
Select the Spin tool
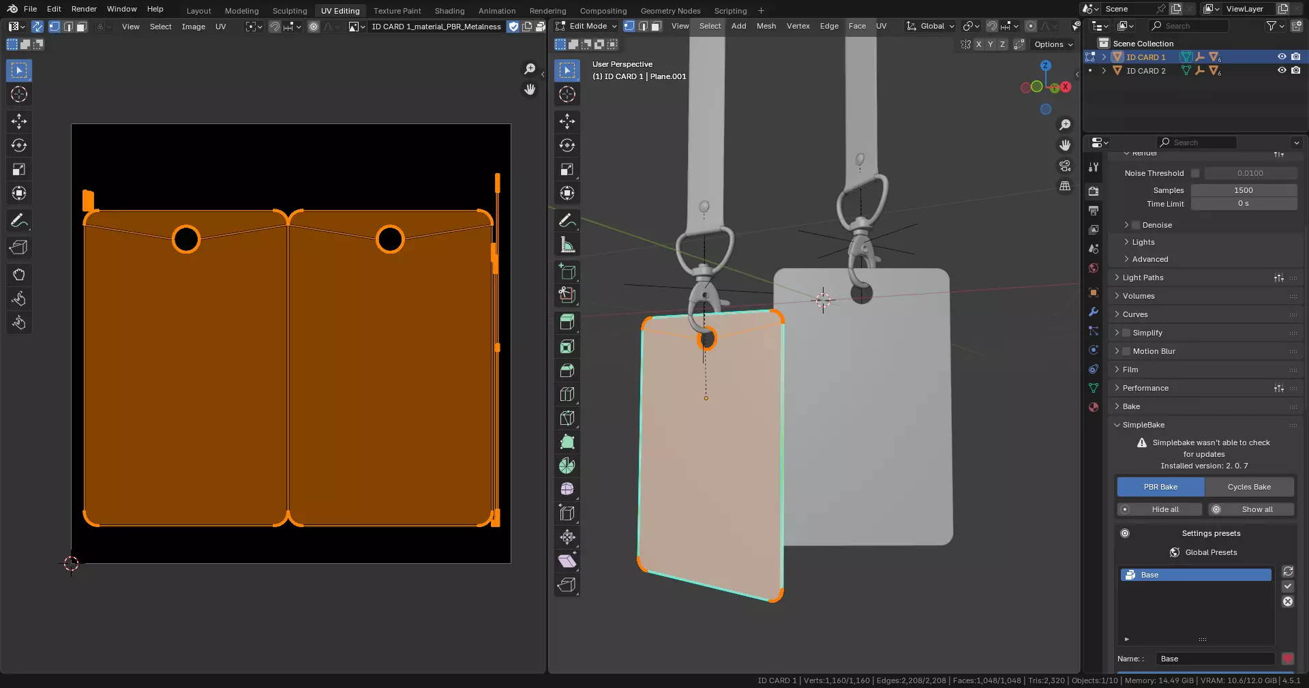pos(567,466)
